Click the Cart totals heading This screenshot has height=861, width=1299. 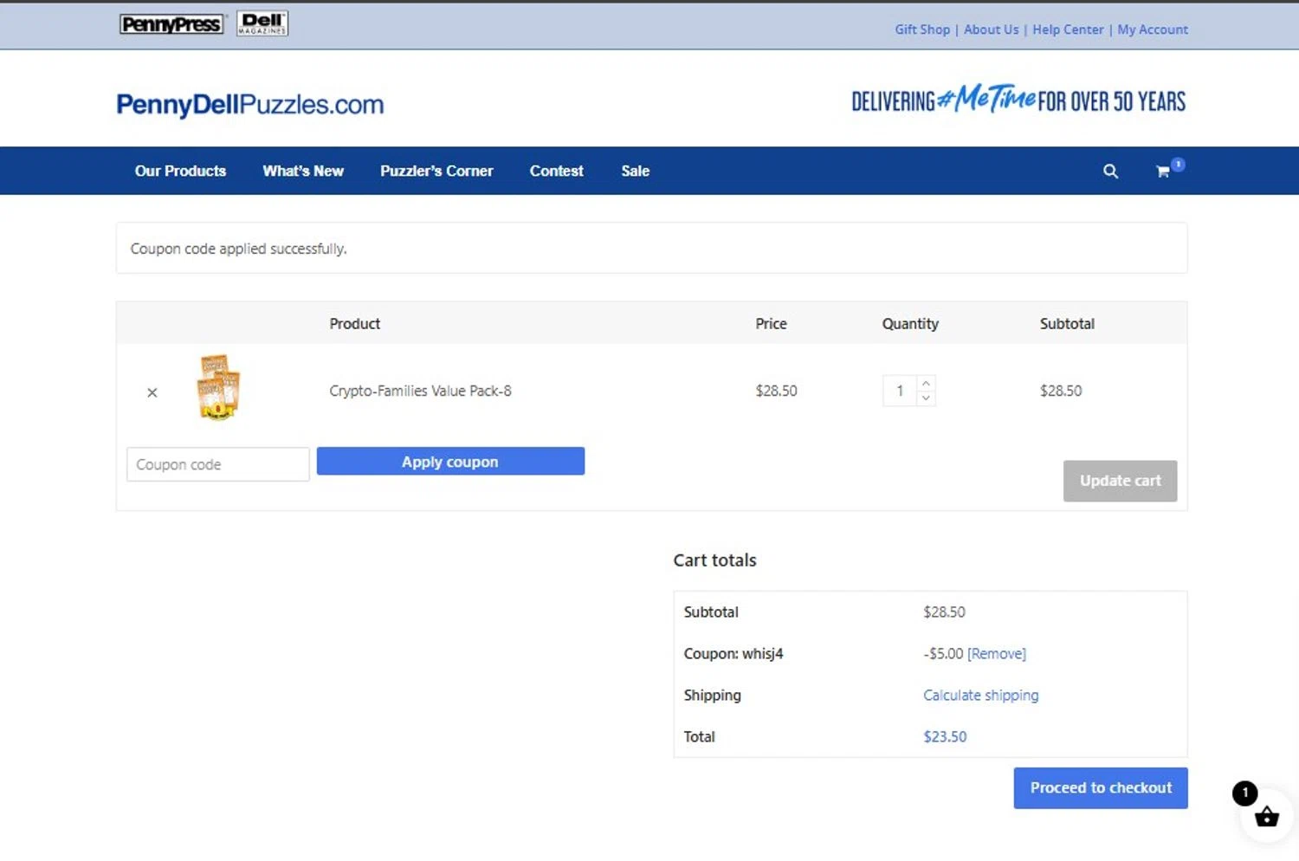(714, 560)
